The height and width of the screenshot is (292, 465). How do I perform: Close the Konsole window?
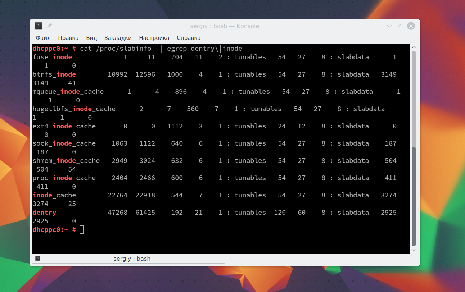coord(411,26)
